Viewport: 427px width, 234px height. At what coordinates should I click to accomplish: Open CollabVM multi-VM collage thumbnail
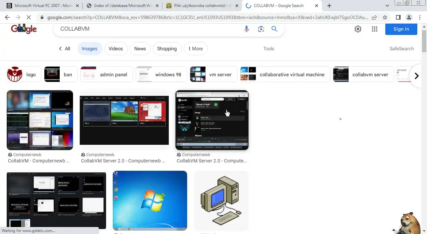coord(40,120)
